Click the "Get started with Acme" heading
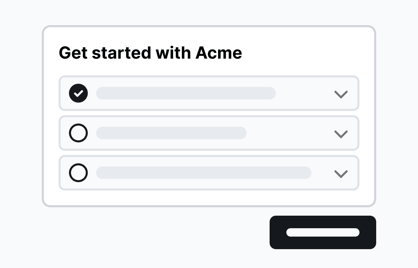Screen dimensions: 418x268 point(150,53)
